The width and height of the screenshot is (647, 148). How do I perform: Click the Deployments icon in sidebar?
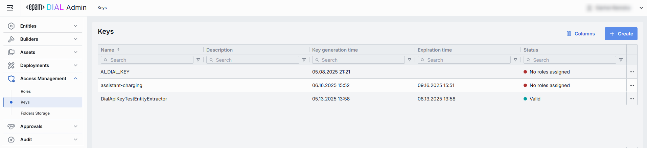tap(11, 65)
